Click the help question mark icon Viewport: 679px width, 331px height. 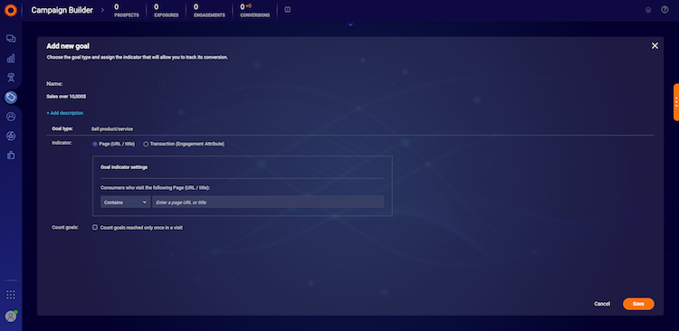tap(665, 10)
